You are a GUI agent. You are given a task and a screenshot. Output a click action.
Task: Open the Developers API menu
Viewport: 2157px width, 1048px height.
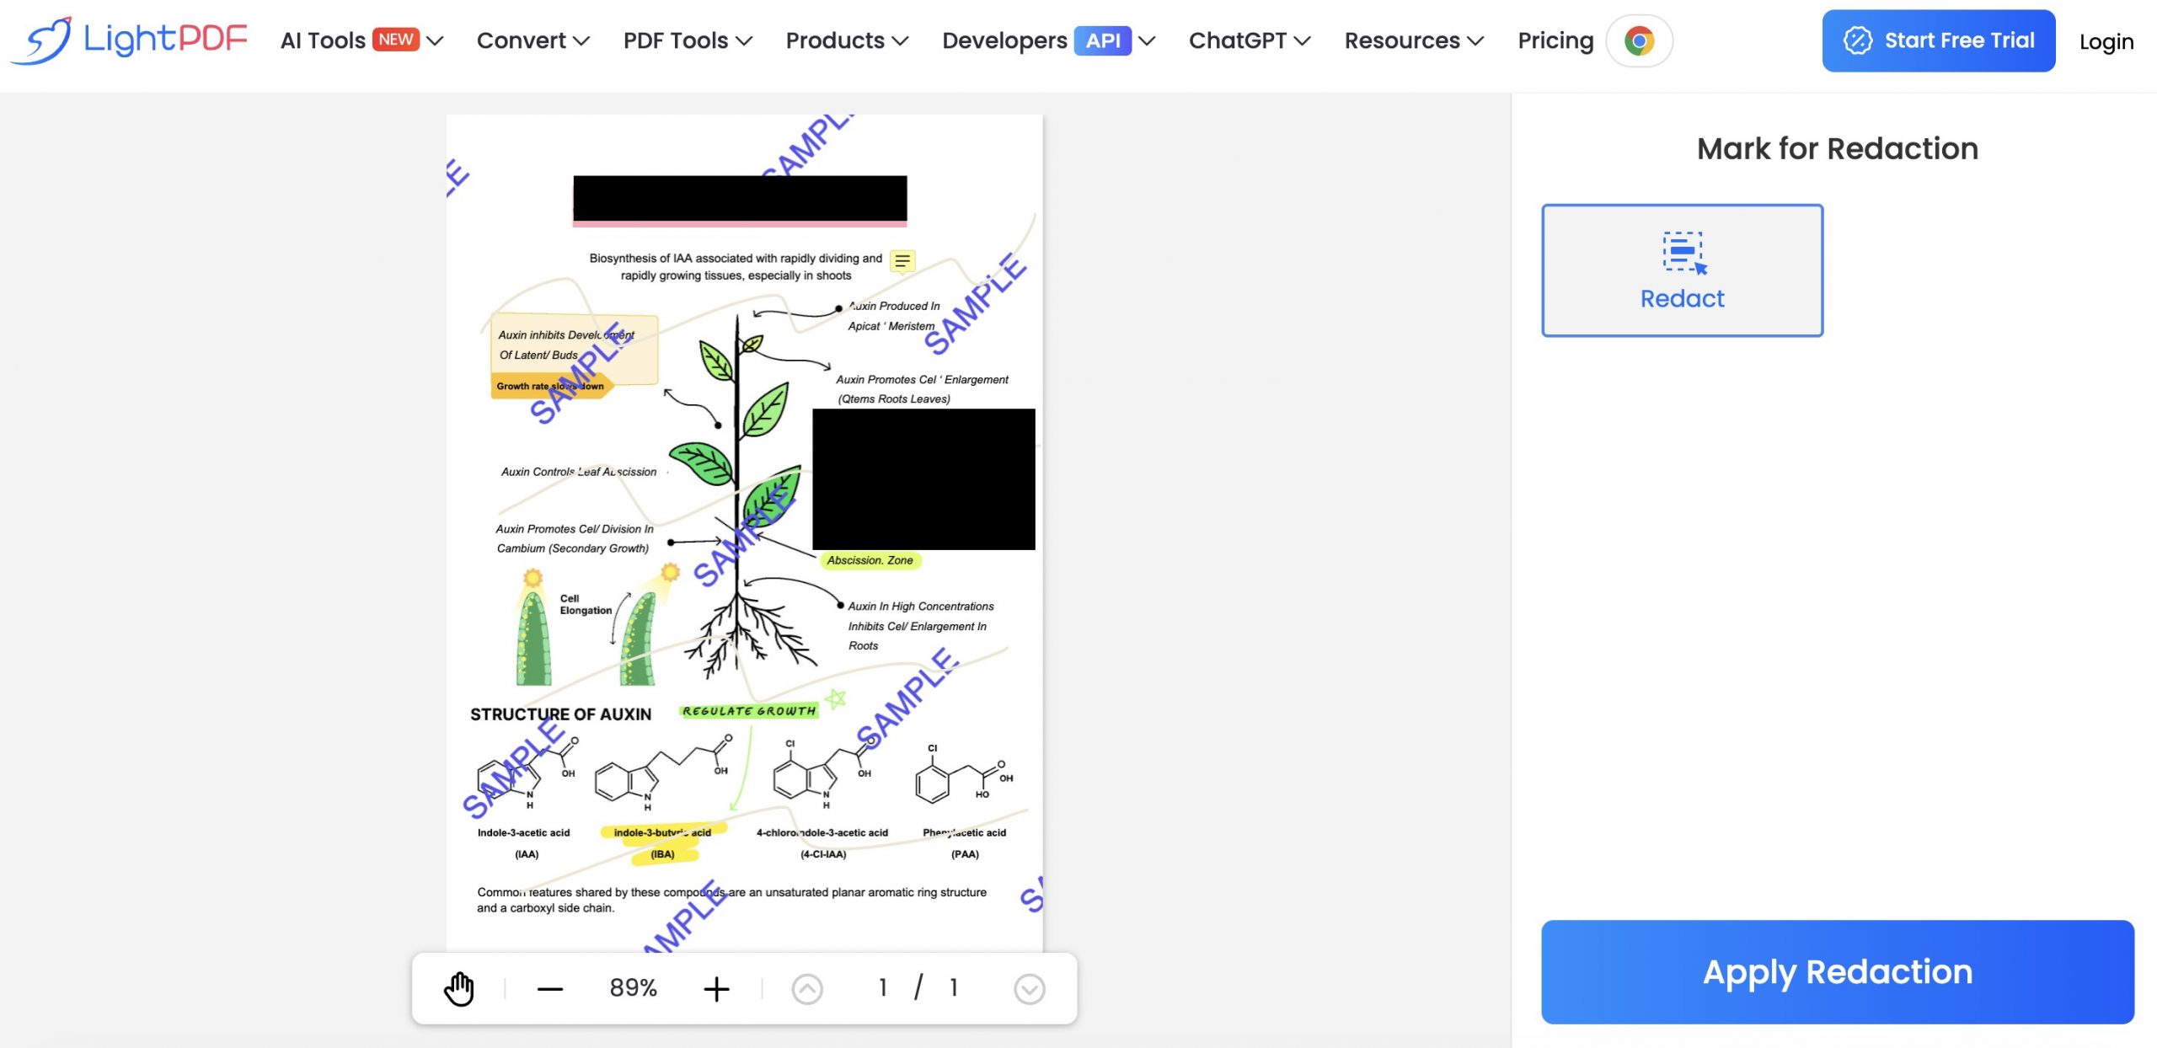(x=1048, y=40)
